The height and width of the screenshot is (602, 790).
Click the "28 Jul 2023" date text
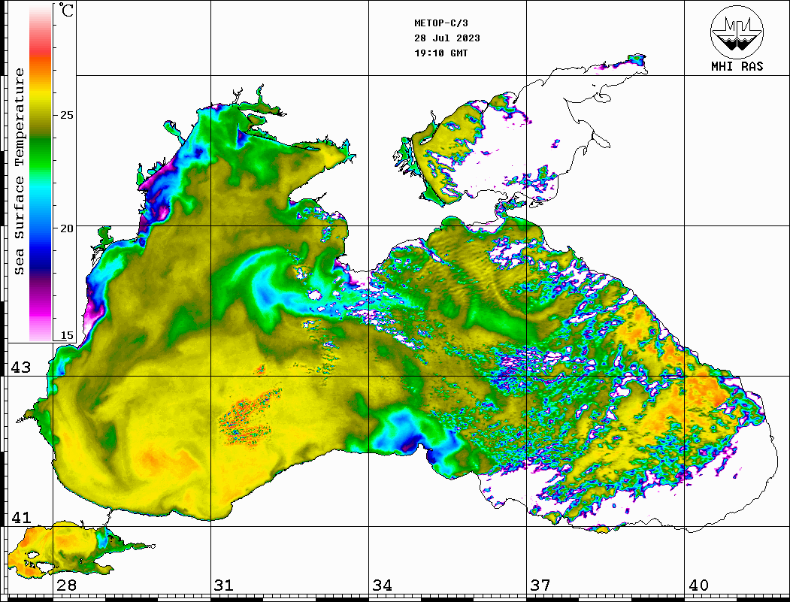tap(447, 38)
